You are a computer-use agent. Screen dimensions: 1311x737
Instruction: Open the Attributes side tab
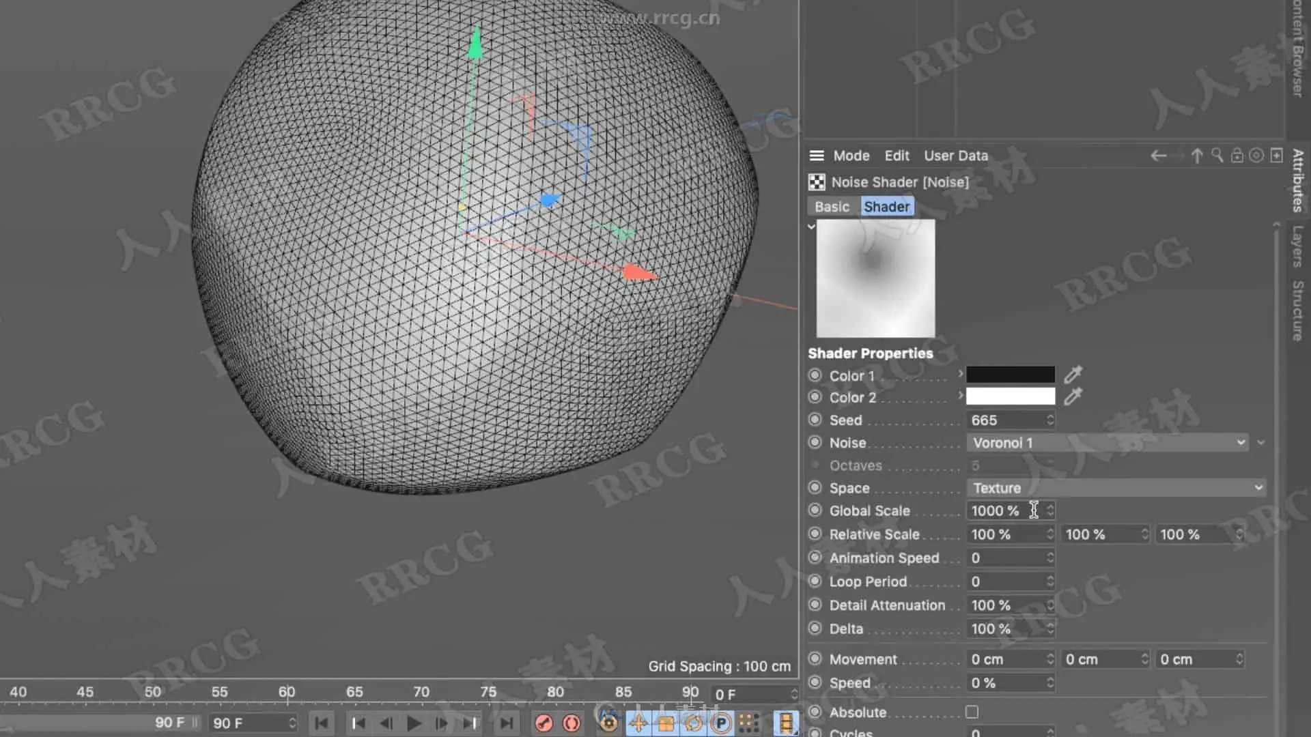(x=1297, y=181)
